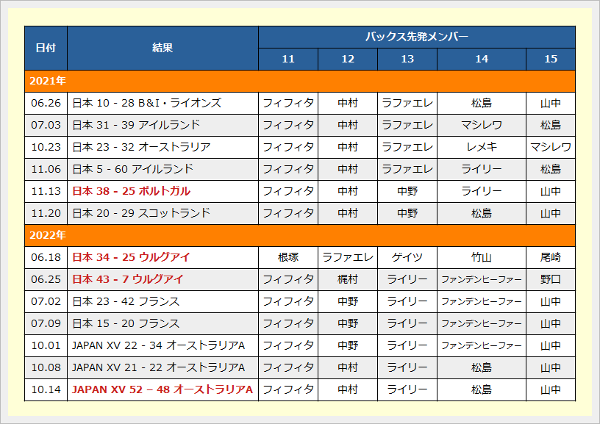Click the 梶村 player cell
The width and height of the screenshot is (600, 424).
click(348, 279)
